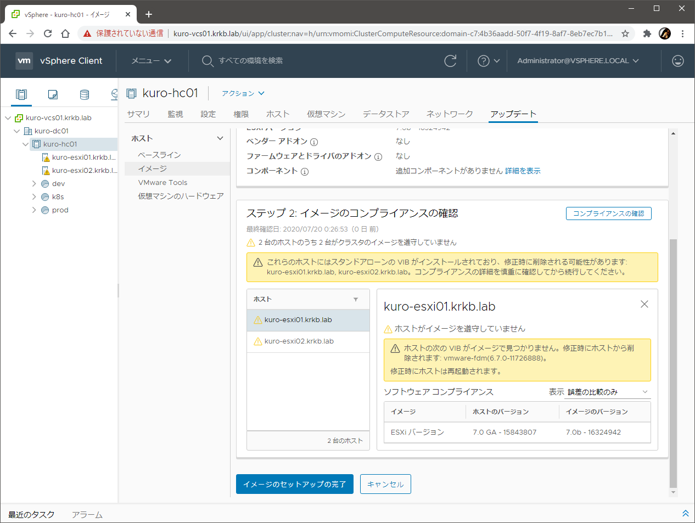The image size is (695, 523).
Task: Open the アクション dropdown menu
Action: [243, 93]
